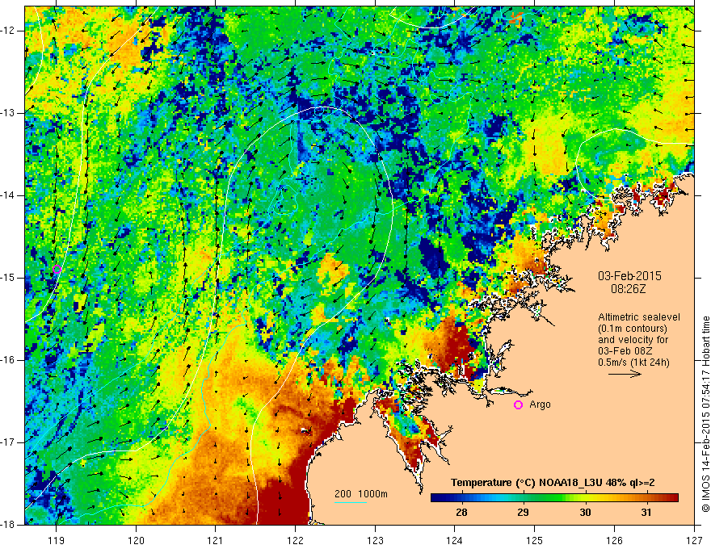The width and height of the screenshot is (711, 549).
Task: Click the '200 1000m' bathymetry legend text
Action: pyautogui.click(x=361, y=494)
